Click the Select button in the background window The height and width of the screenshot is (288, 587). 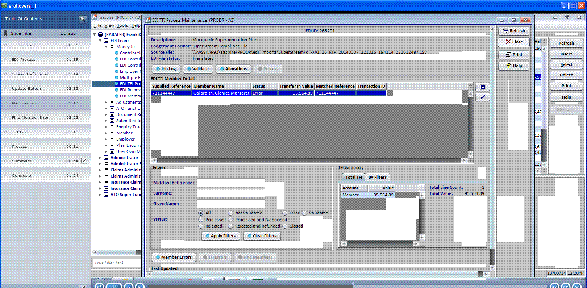(x=566, y=64)
